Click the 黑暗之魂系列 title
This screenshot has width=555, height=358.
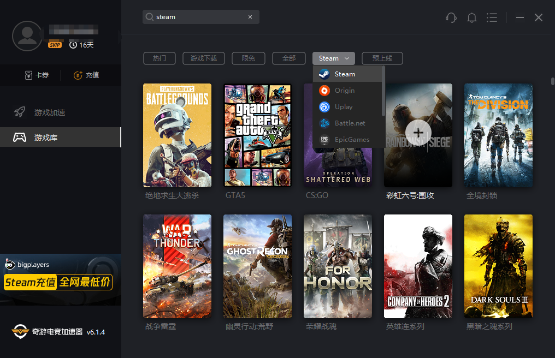pos(489,326)
